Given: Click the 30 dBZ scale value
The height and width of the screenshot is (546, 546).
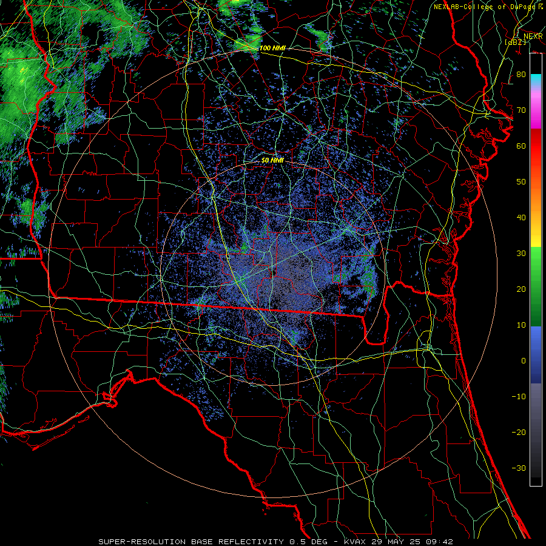Looking at the screenshot, I should pos(521,254).
